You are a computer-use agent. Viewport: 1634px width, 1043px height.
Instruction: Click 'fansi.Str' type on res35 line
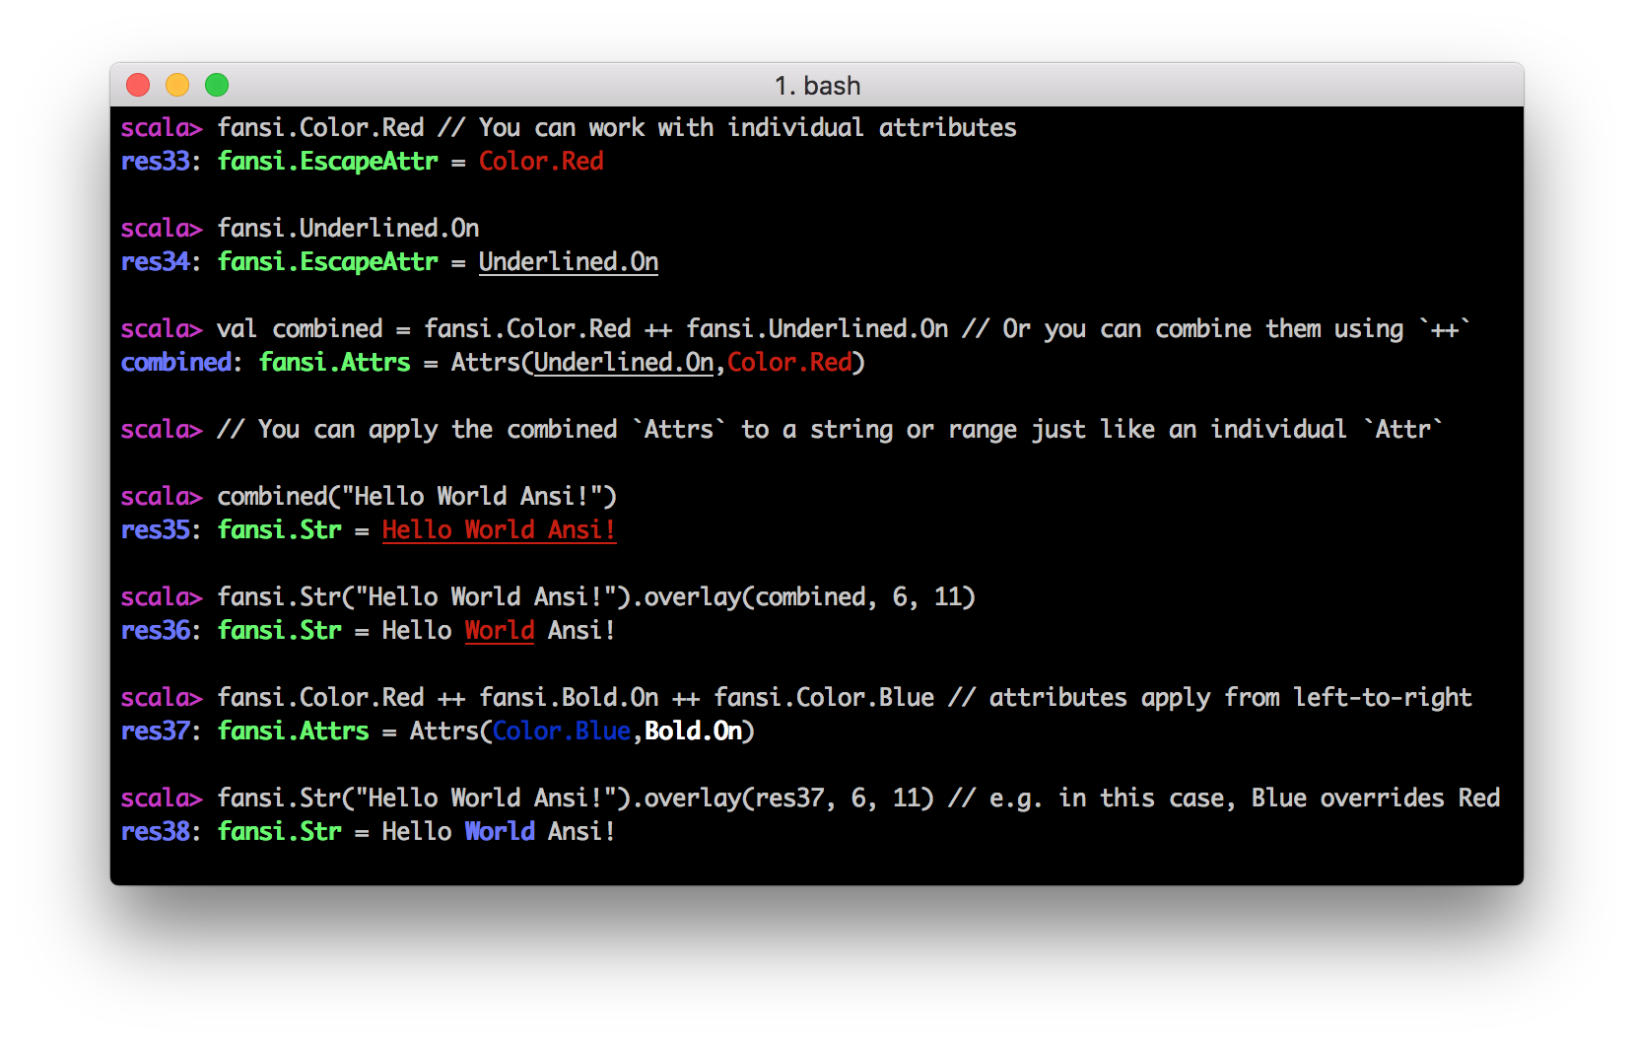click(279, 529)
